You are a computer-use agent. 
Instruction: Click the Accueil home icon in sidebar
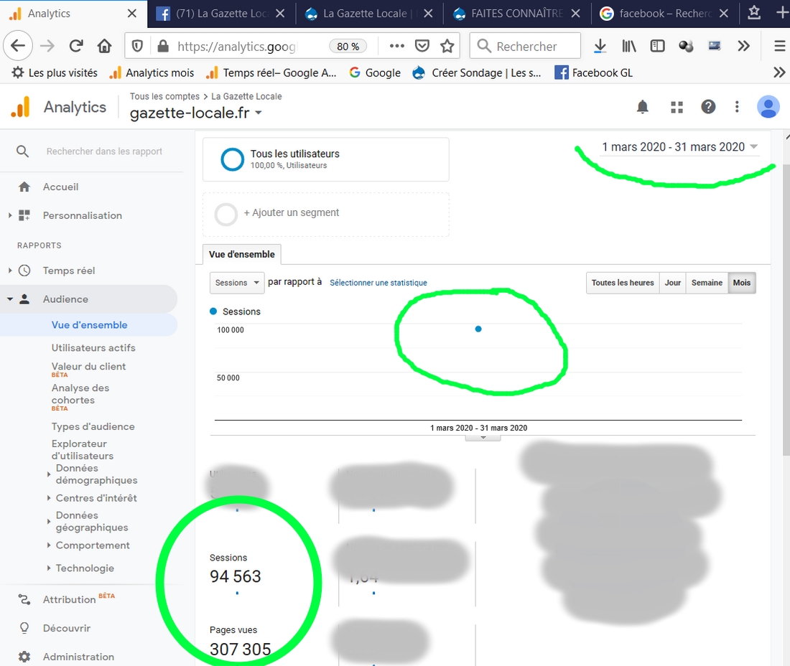tap(24, 187)
